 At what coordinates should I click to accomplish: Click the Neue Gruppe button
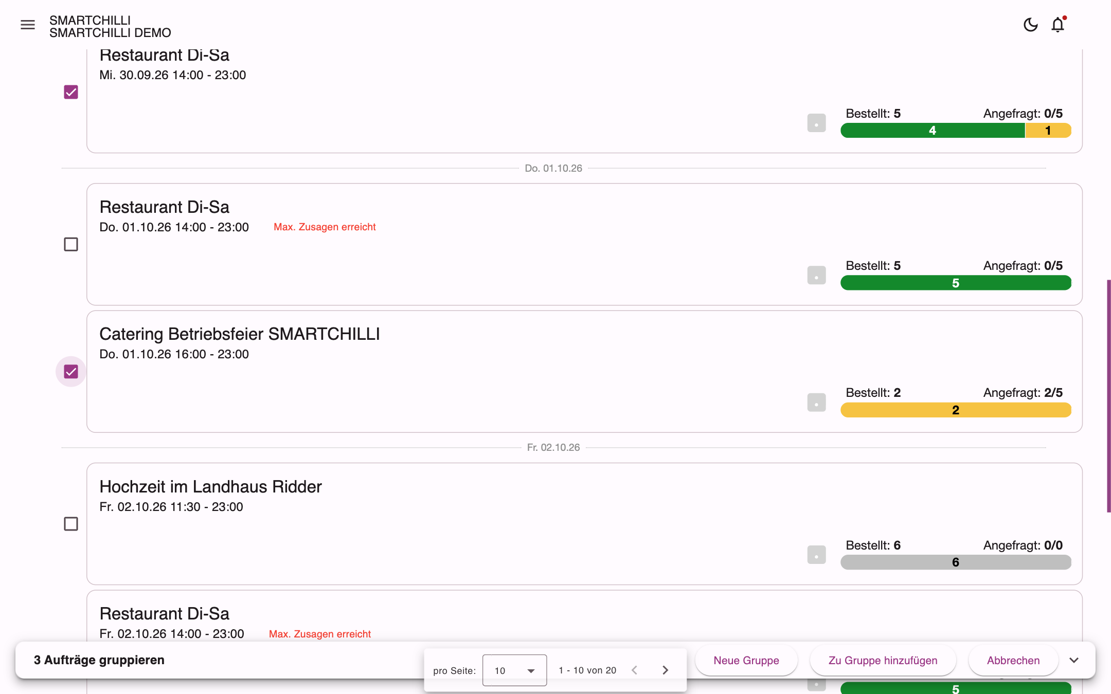point(746,660)
